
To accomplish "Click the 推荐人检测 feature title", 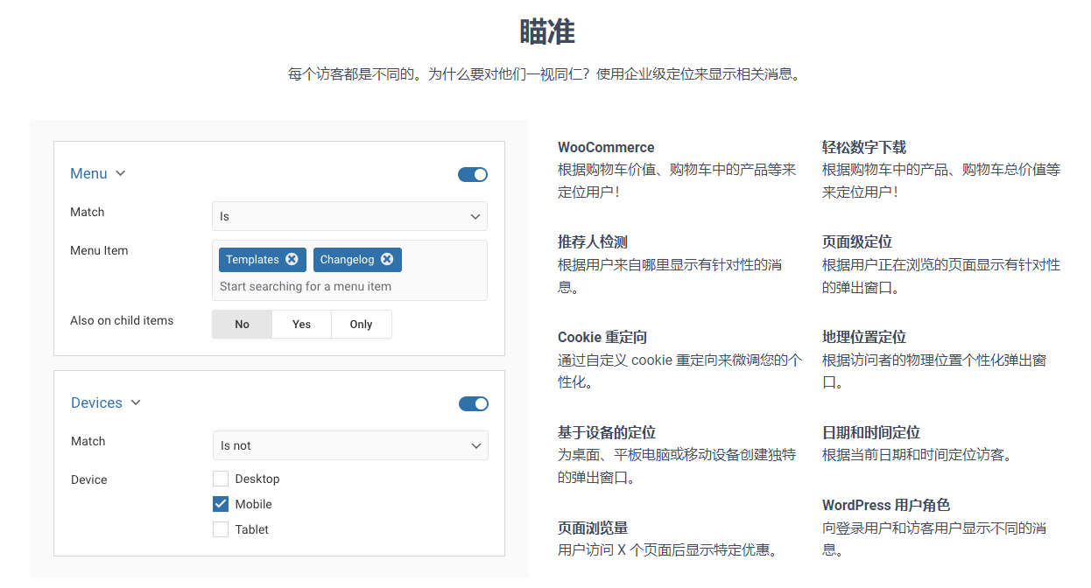I will click(x=593, y=241).
